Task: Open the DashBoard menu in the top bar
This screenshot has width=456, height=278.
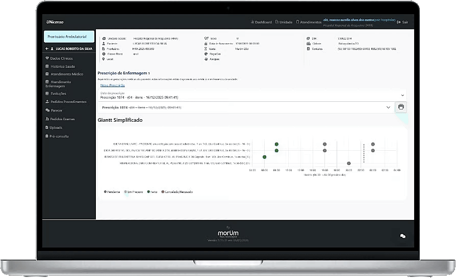Action: [x=261, y=22]
